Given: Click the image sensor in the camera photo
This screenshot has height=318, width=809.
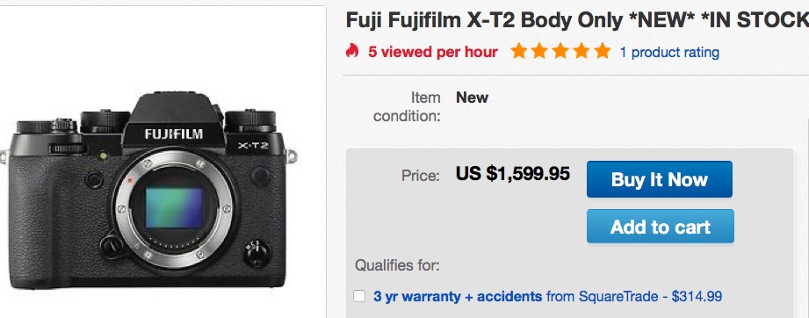Looking at the screenshot, I should click(175, 207).
